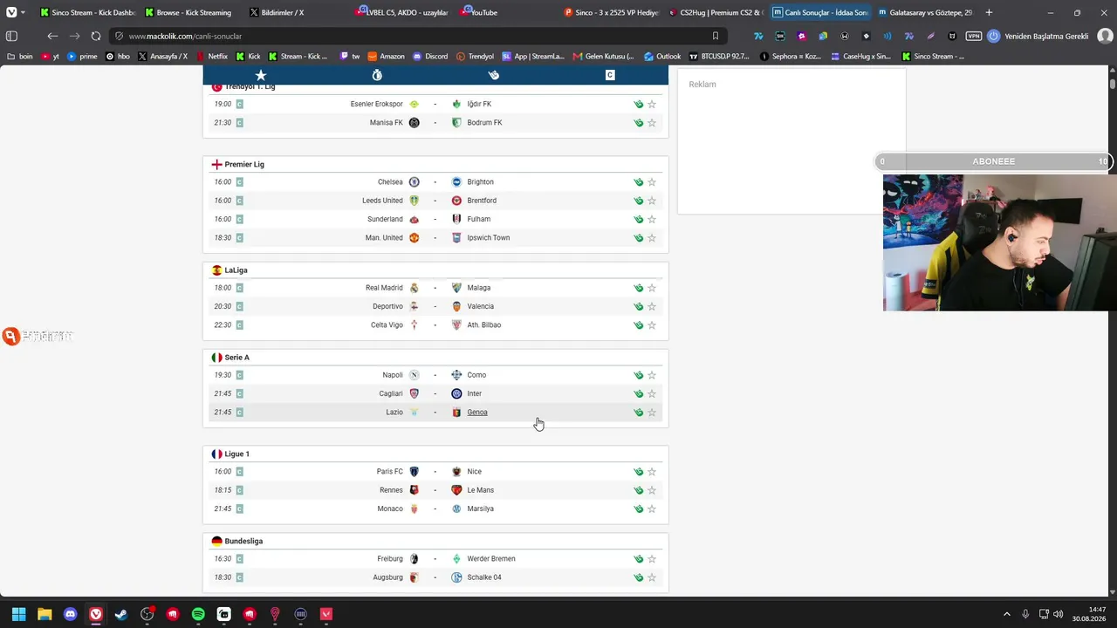
Task: Open a new browser tab
Action: coord(989,12)
